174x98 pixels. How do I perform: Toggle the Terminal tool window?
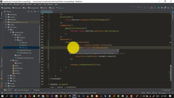pos(36,90)
